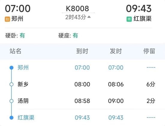Select the 郑州 station name in the list

click(x=23, y=68)
